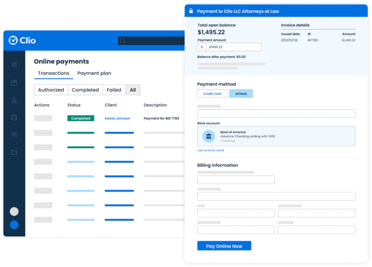
Task: Click the Balance after payment text
Action: 221,57
